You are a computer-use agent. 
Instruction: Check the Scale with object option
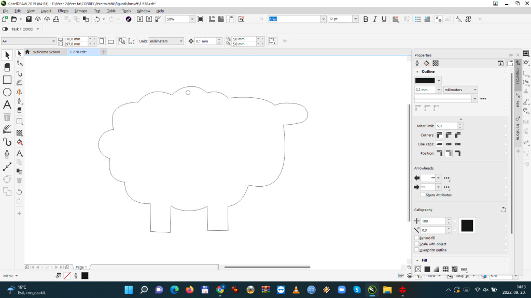[417, 244]
